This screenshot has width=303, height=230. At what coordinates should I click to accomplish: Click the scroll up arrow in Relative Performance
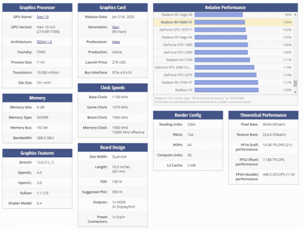pos(295,15)
